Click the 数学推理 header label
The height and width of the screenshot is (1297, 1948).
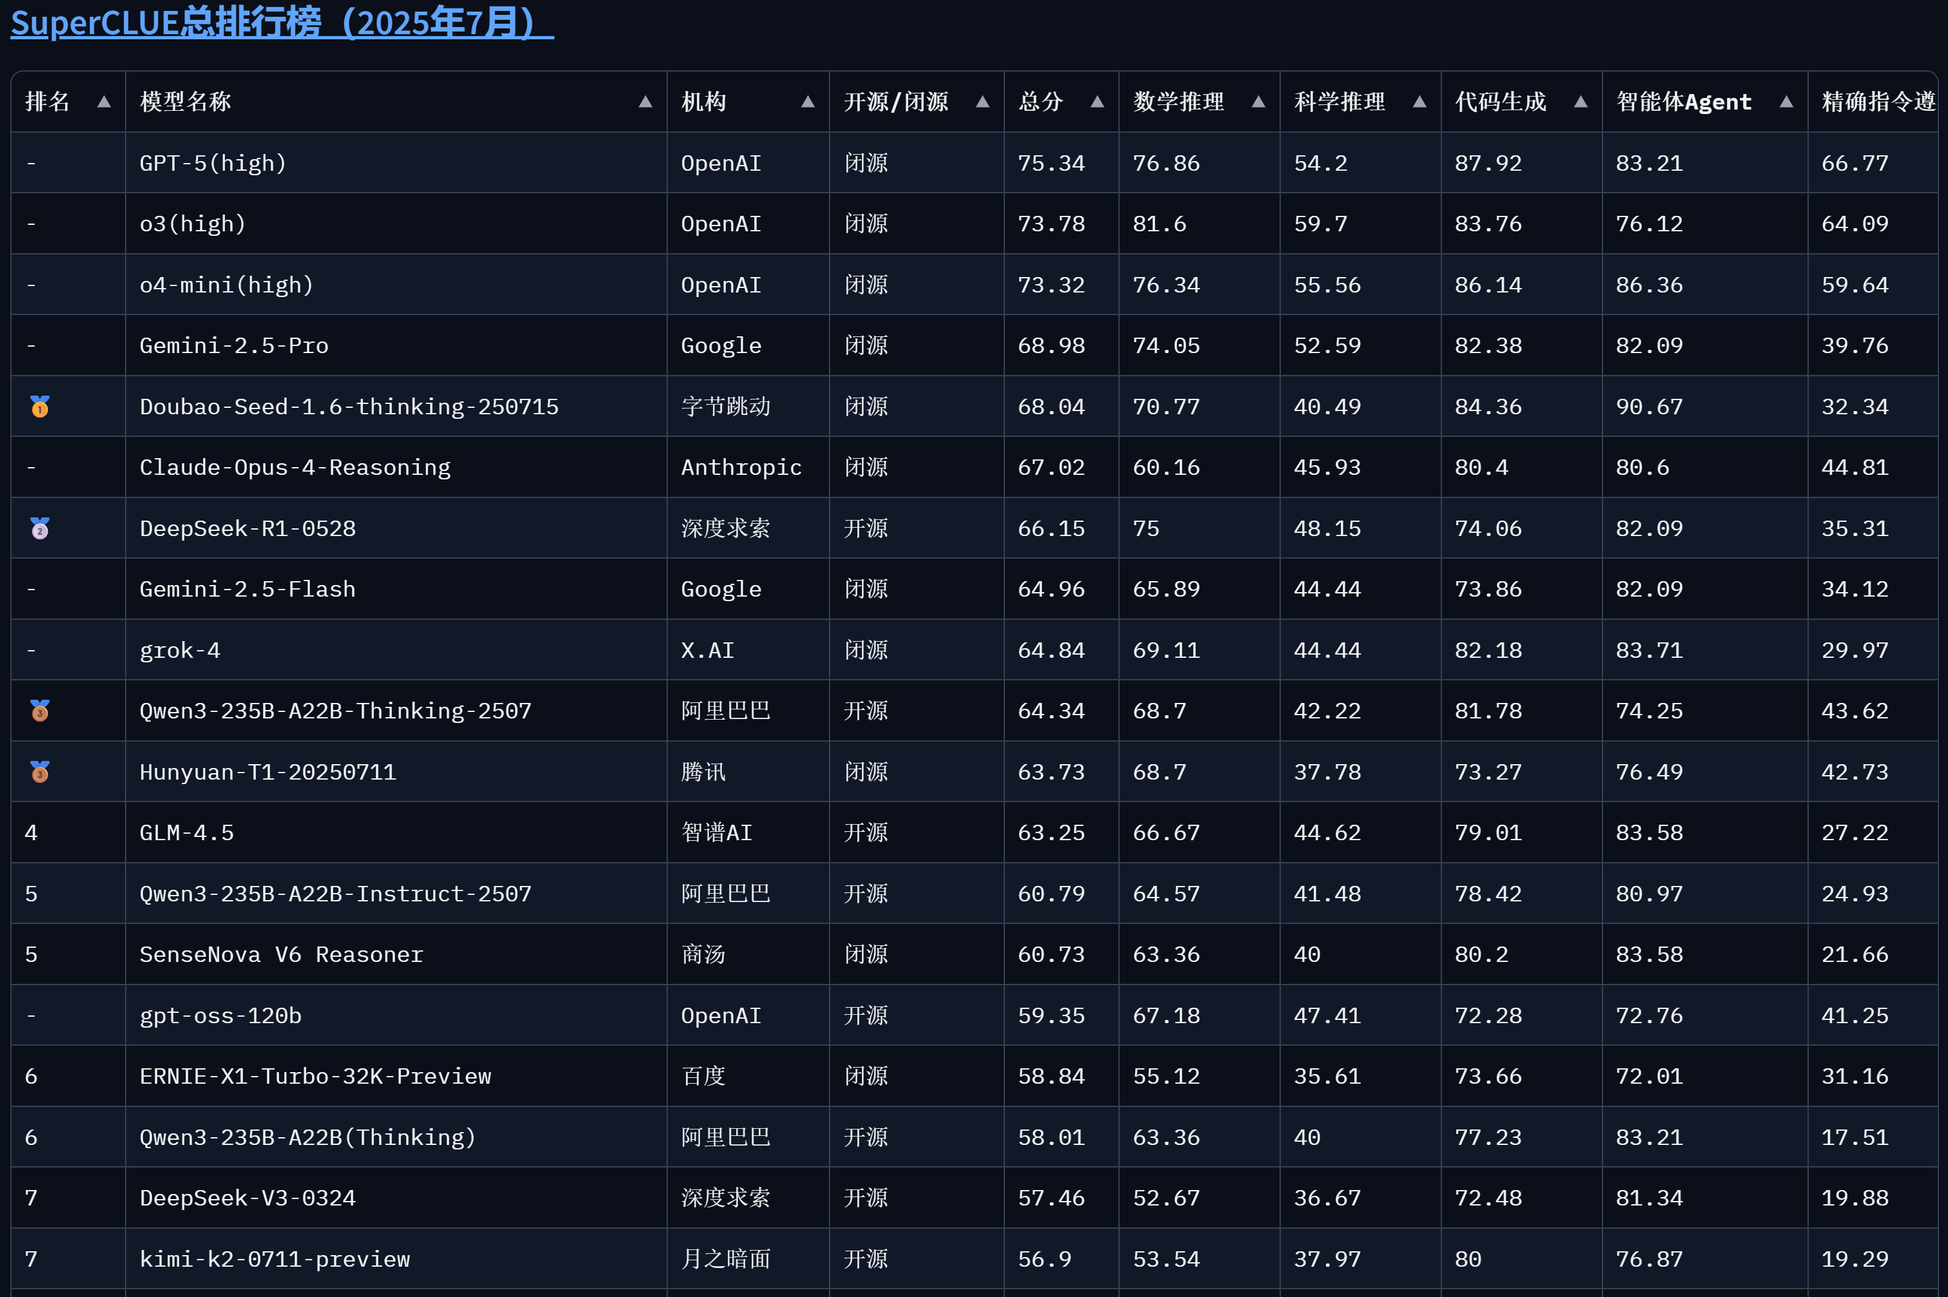[1178, 102]
